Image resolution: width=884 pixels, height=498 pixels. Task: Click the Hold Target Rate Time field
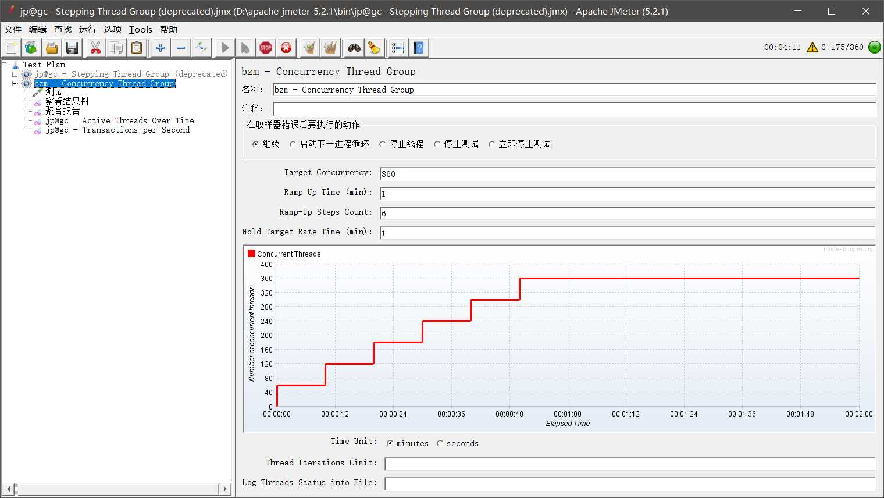tap(627, 233)
